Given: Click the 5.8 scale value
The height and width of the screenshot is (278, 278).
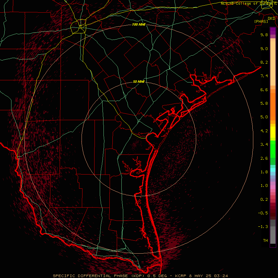Looking at the screenshot, I should pyautogui.click(x=264, y=103).
